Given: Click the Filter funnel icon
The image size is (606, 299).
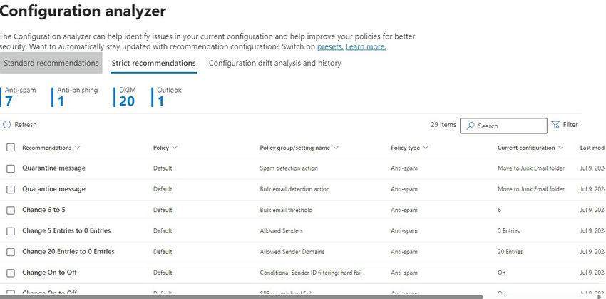Looking at the screenshot, I should click(555, 125).
